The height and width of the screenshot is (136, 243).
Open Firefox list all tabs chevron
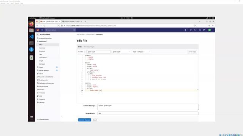(x=199, y=22)
